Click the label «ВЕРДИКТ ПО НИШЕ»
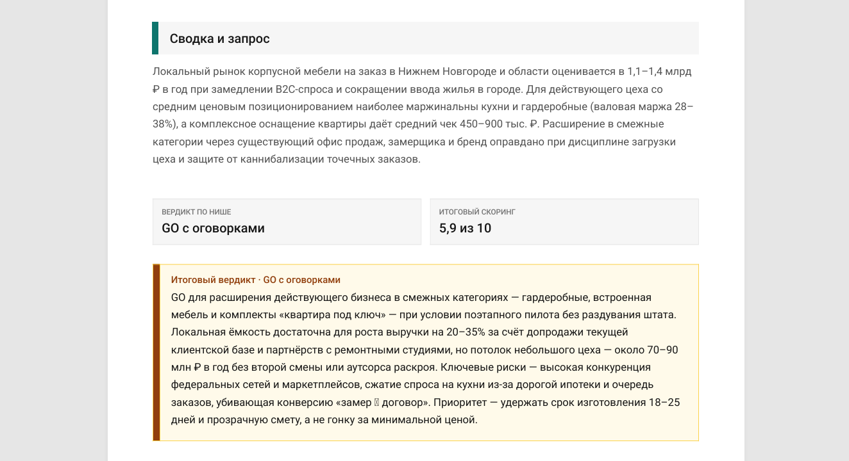This screenshot has width=849, height=461. pos(196,211)
